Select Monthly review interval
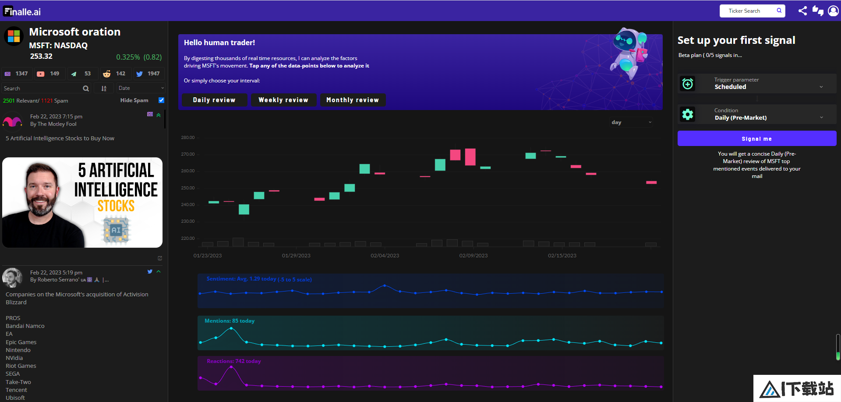The width and height of the screenshot is (841, 402). click(x=353, y=100)
